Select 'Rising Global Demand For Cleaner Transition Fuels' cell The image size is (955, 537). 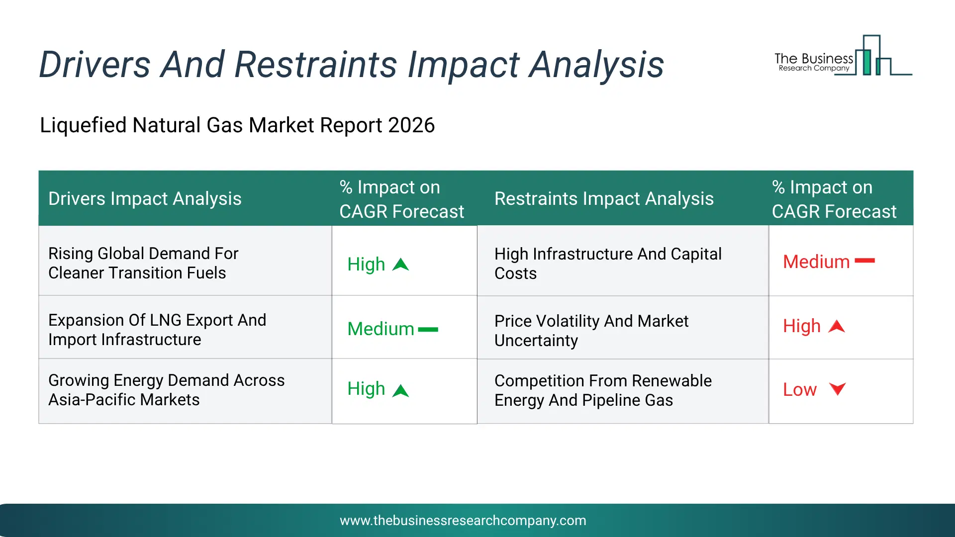[185, 261]
